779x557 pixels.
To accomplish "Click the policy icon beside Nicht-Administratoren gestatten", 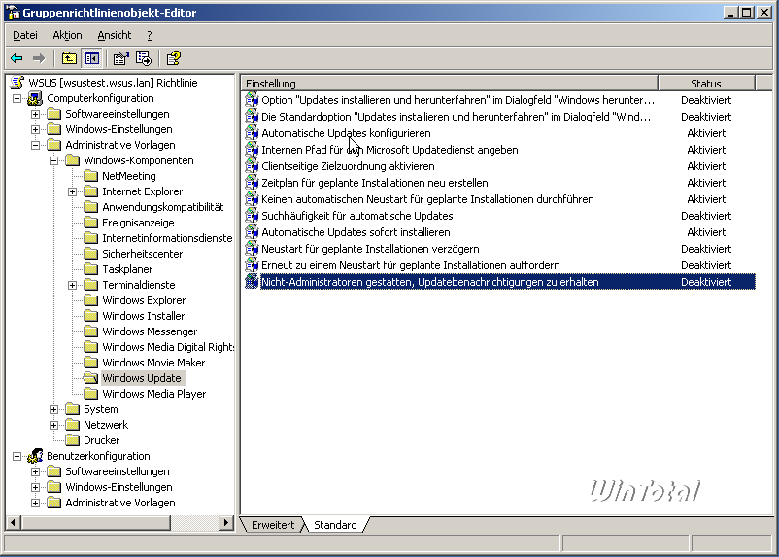I will [252, 282].
